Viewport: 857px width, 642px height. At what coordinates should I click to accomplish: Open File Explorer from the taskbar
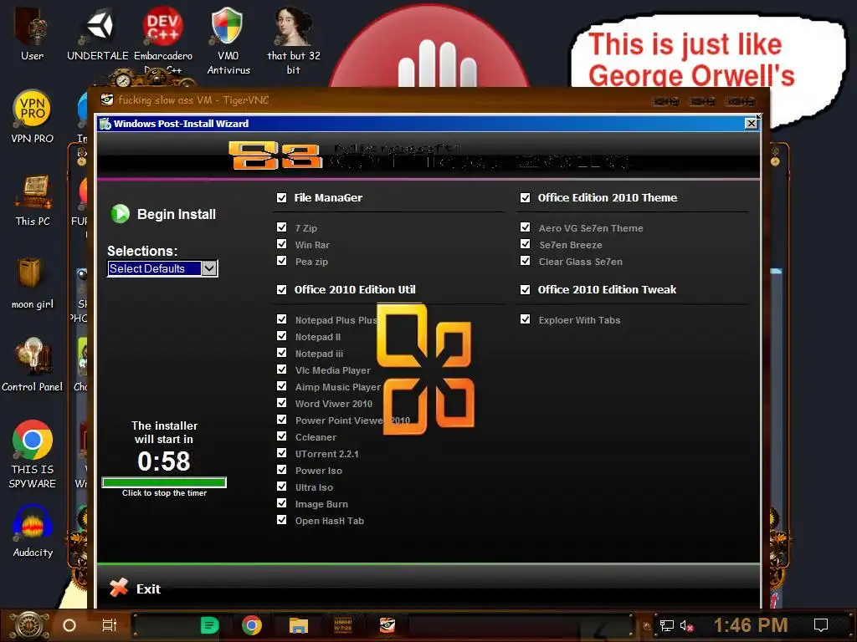tap(299, 625)
